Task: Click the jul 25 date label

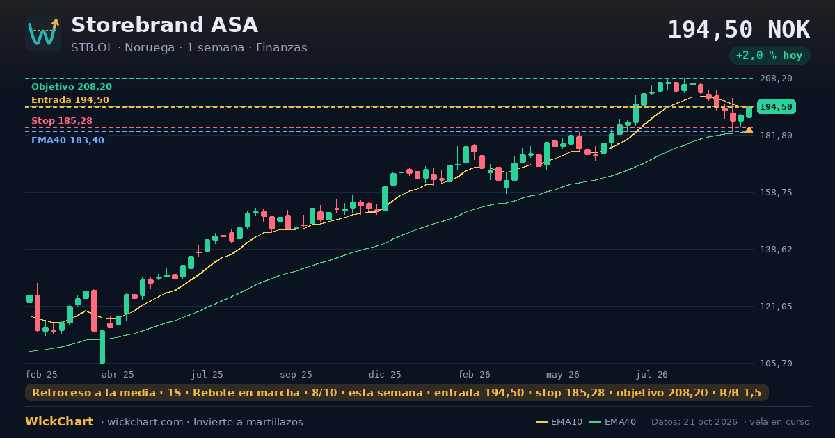Action: click(207, 374)
